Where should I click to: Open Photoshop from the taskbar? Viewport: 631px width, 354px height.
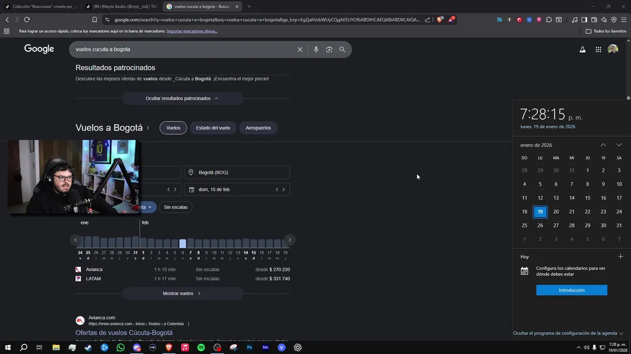pos(249,348)
